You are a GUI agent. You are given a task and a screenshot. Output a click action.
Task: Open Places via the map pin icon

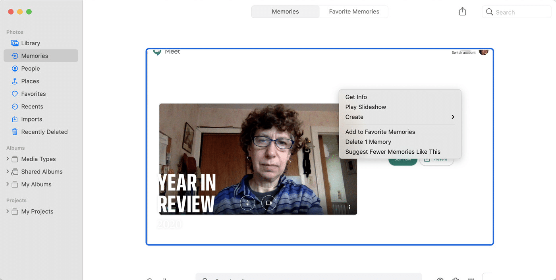[15, 81]
